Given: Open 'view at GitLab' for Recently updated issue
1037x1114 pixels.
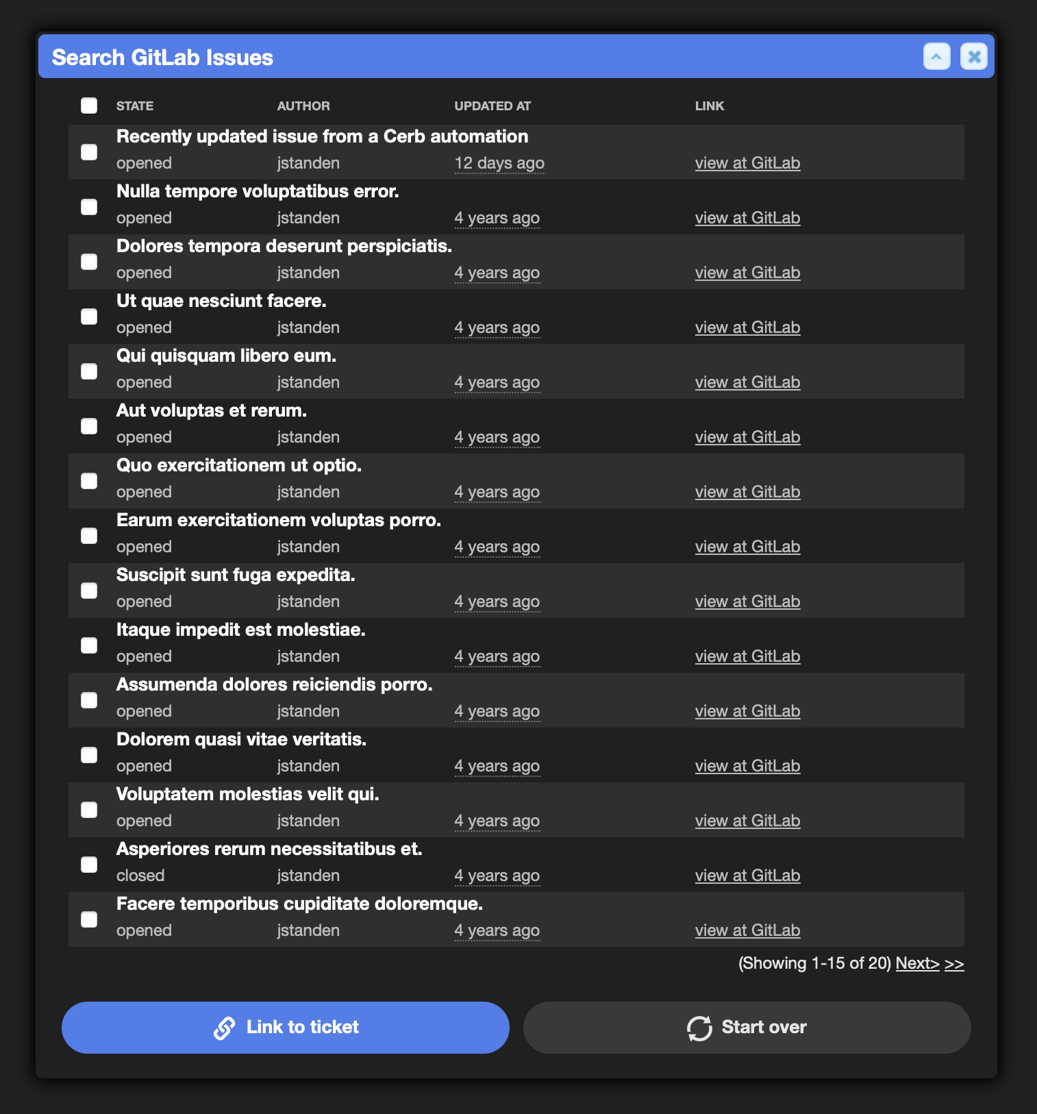Looking at the screenshot, I should 747,163.
